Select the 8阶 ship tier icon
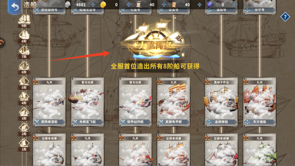 pos(24,37)
